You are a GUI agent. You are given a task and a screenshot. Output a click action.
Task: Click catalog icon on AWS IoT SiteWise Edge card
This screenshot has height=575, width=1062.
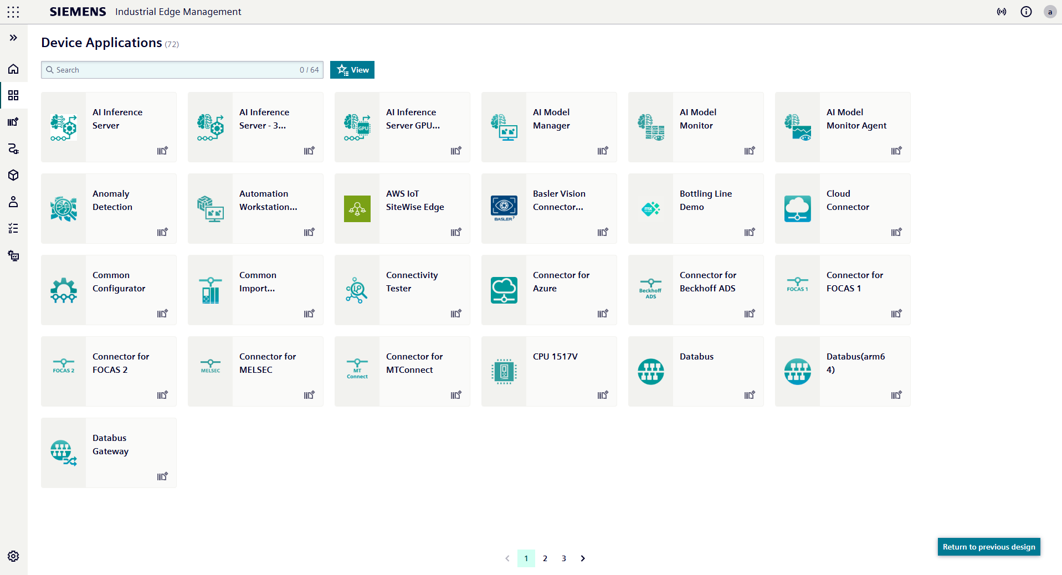[x=456, y=232]
